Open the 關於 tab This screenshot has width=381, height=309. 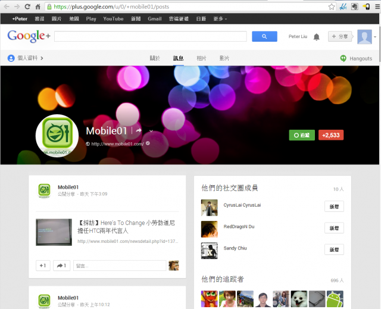[155, 58]
